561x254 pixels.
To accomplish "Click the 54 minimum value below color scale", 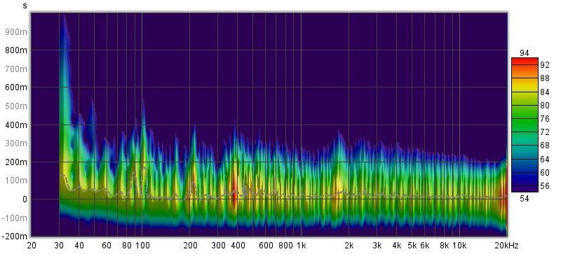I will coord(524,199).
